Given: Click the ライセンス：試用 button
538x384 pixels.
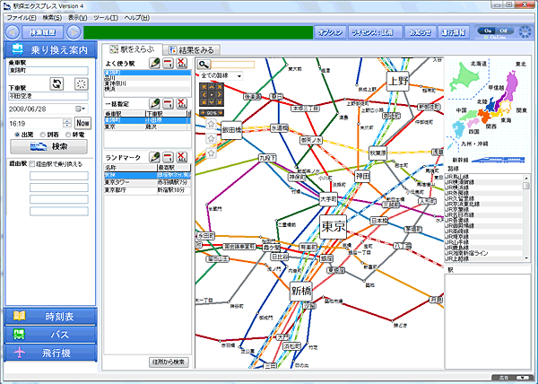Looking at the screenshot, I should [375, 32].
